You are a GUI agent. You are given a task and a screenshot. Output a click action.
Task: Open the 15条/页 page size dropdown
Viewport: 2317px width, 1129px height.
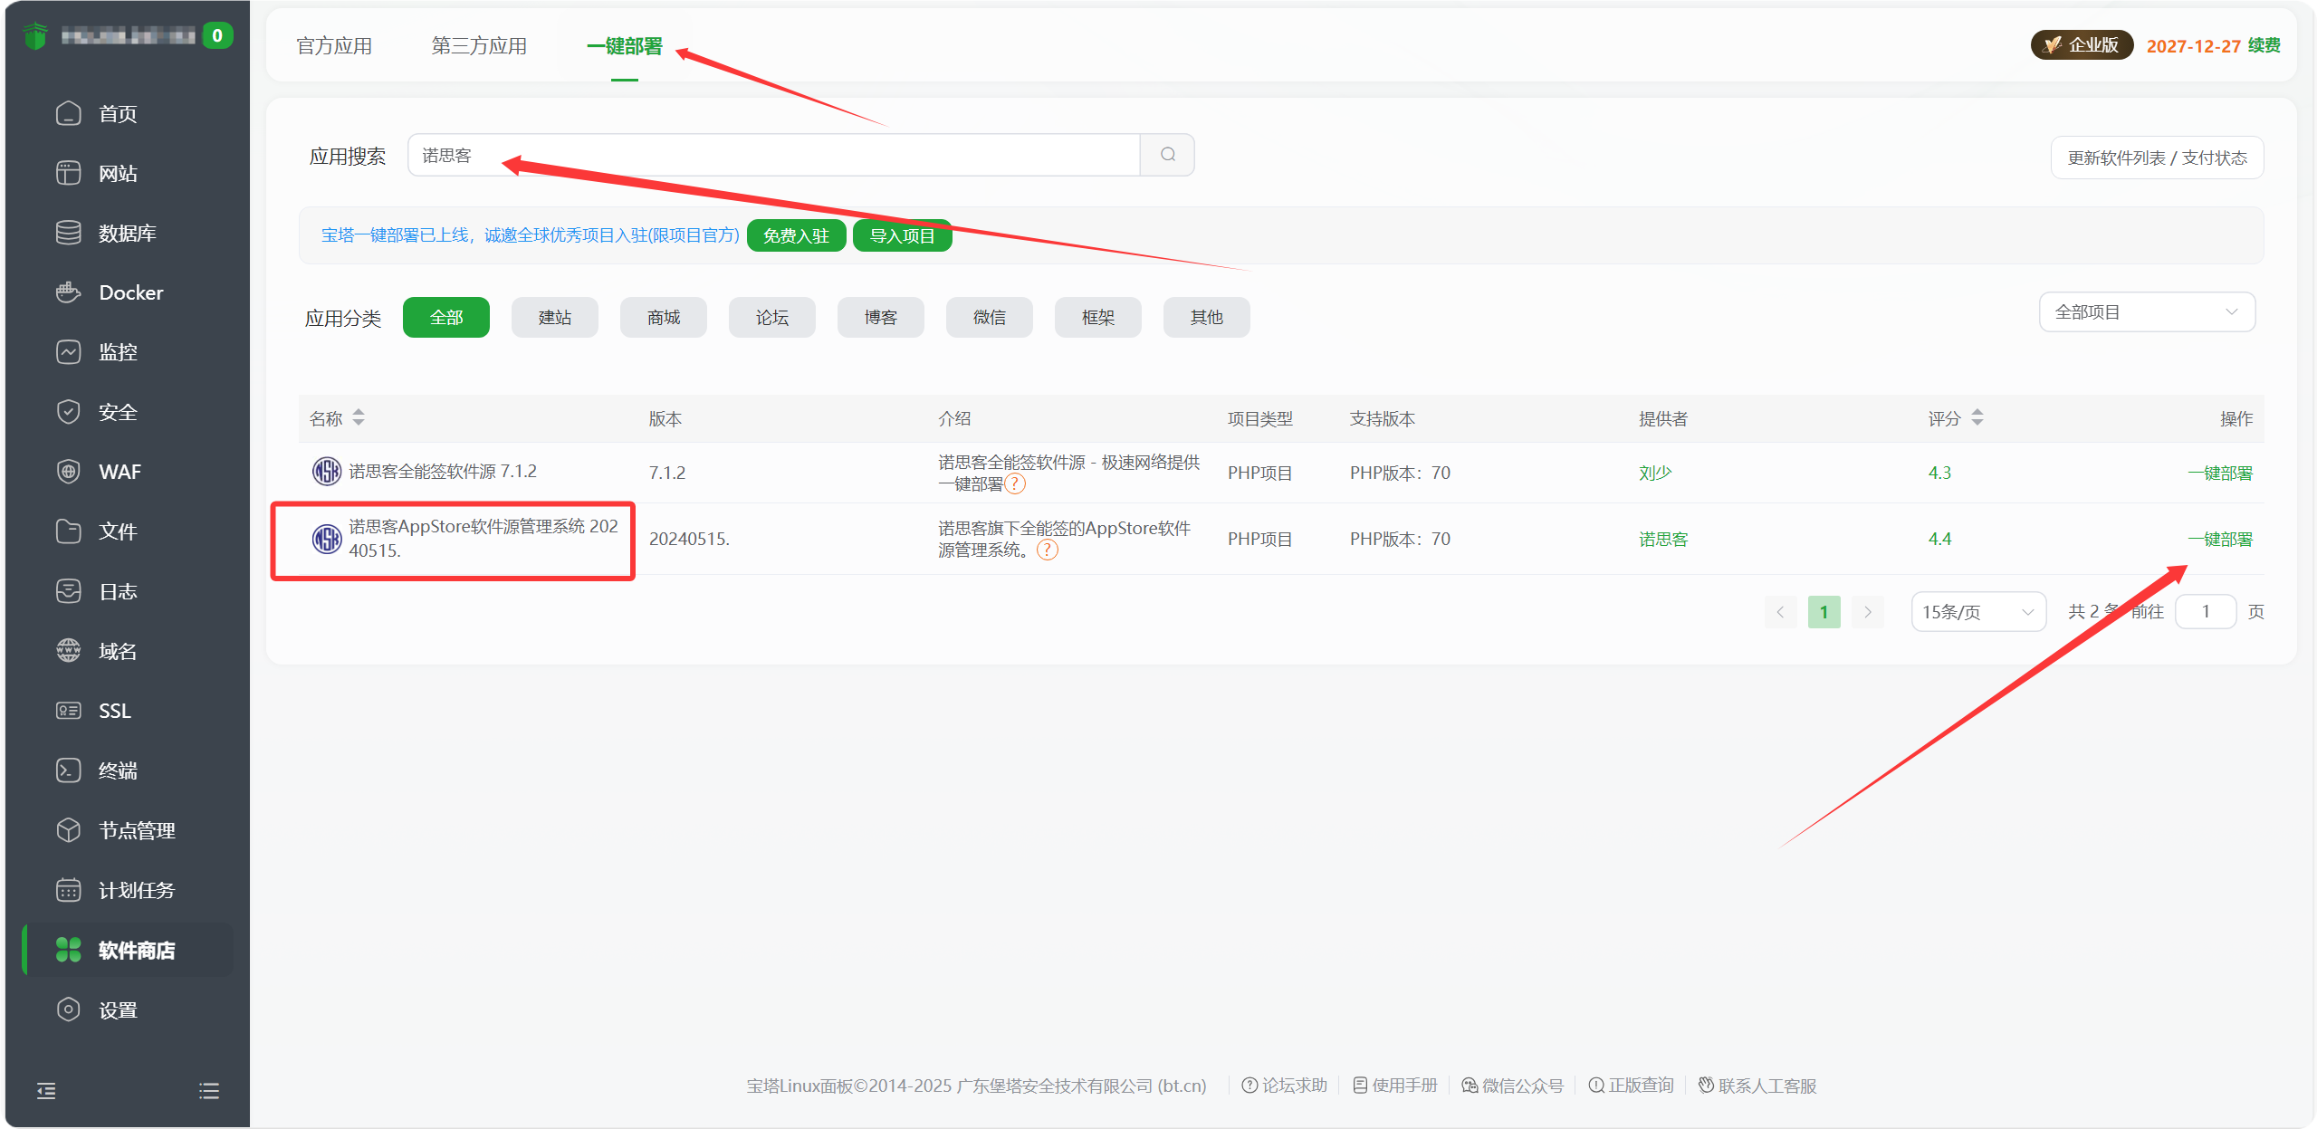pos(1977,611)
